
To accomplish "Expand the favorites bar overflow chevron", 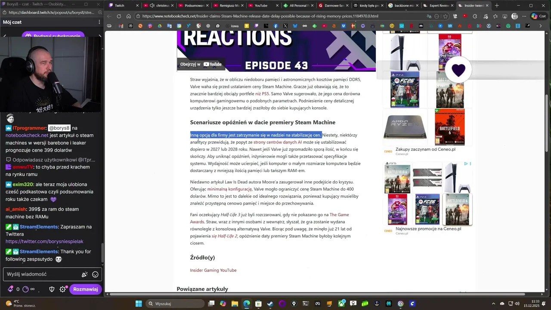I will point(541,26).
